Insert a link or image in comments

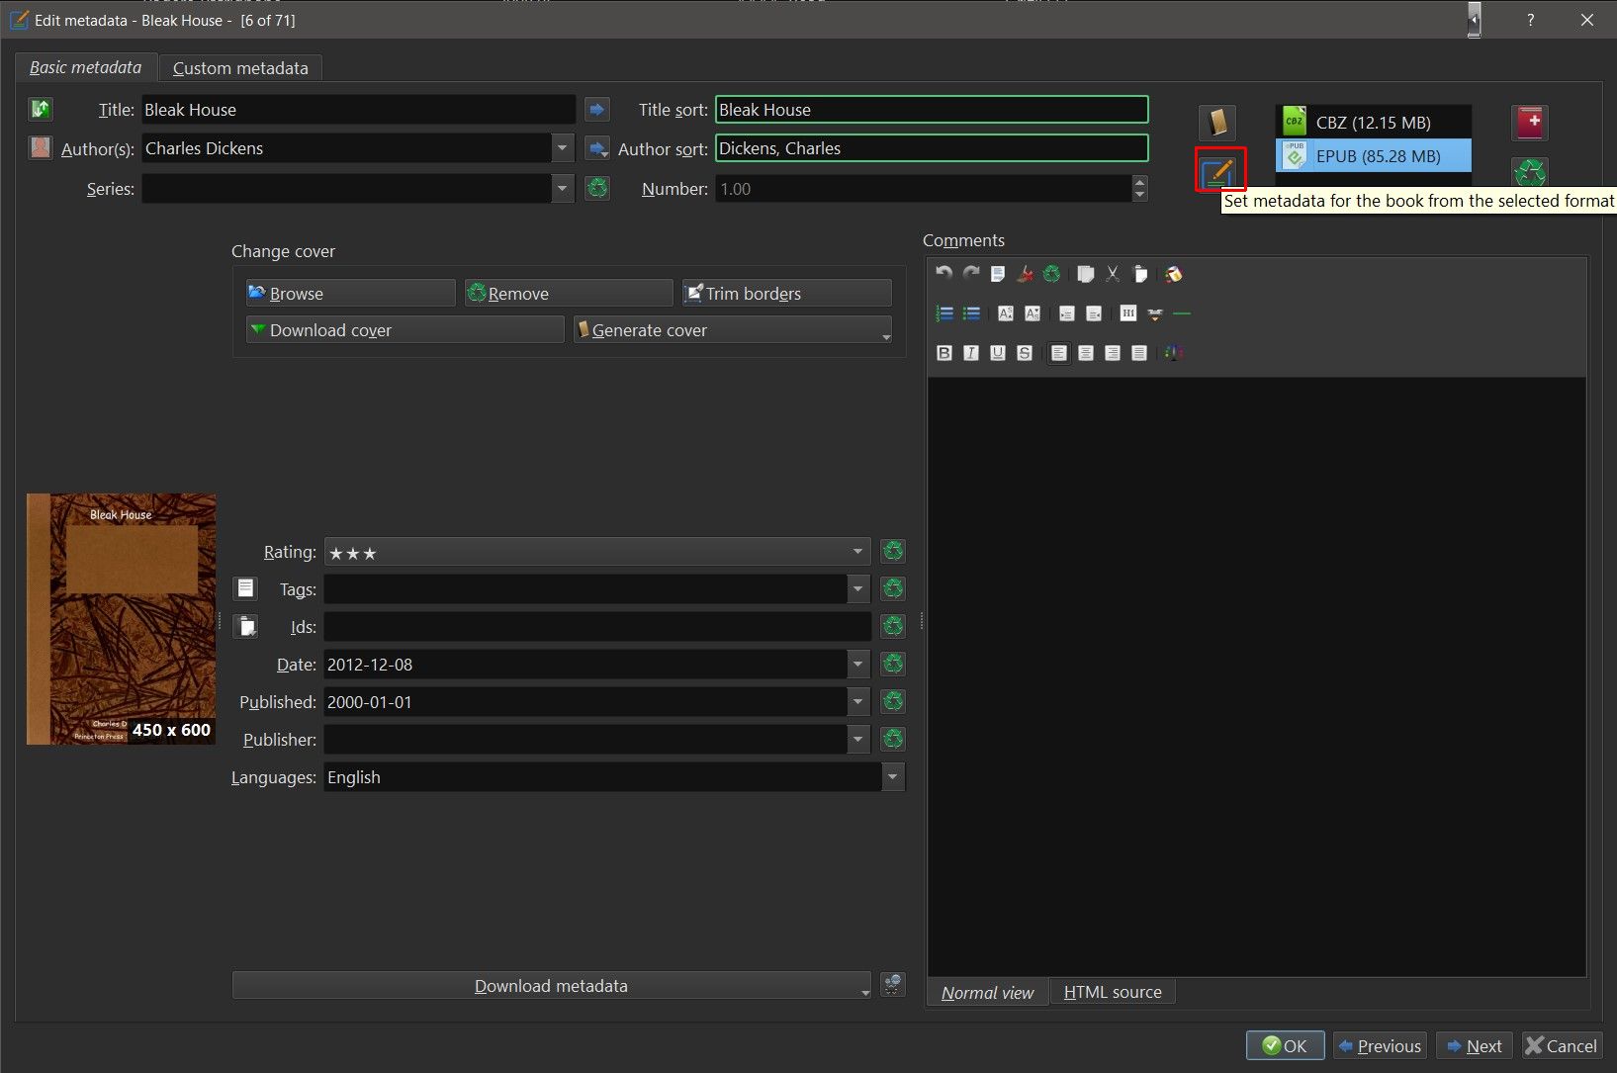pyautogui.click(x=1155, y=313)
